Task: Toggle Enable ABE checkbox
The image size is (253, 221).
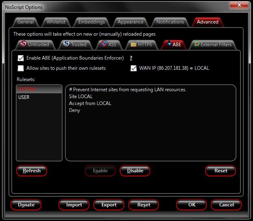Action: tap(21, 58)
